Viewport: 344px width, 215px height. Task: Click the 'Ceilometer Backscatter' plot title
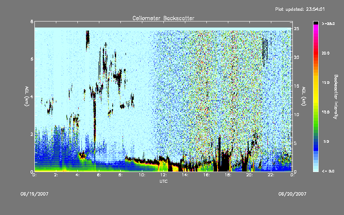click(163, 18)
